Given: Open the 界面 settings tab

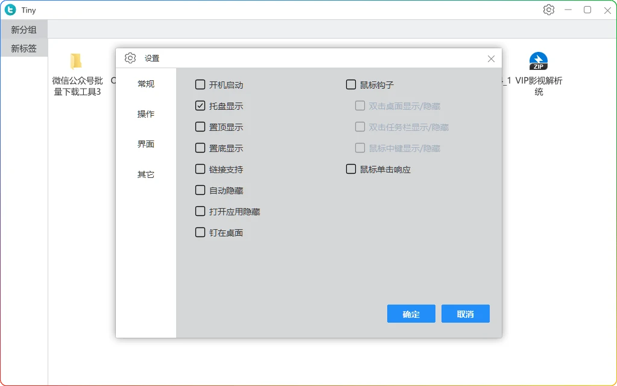Looking at the screenshot, I should tap(146, 144).
